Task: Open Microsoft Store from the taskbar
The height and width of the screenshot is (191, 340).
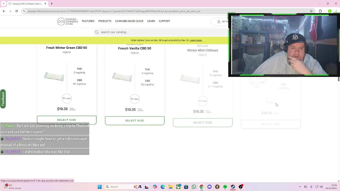Action: point(186,187)
